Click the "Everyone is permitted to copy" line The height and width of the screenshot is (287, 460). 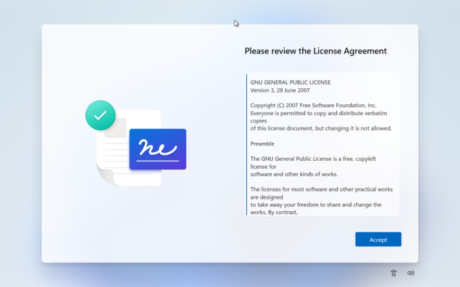(318, 113)
